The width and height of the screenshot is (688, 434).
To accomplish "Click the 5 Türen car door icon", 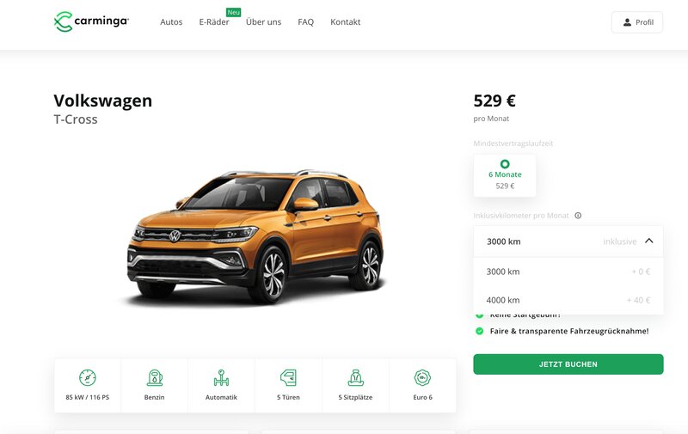I will [288, 377].
